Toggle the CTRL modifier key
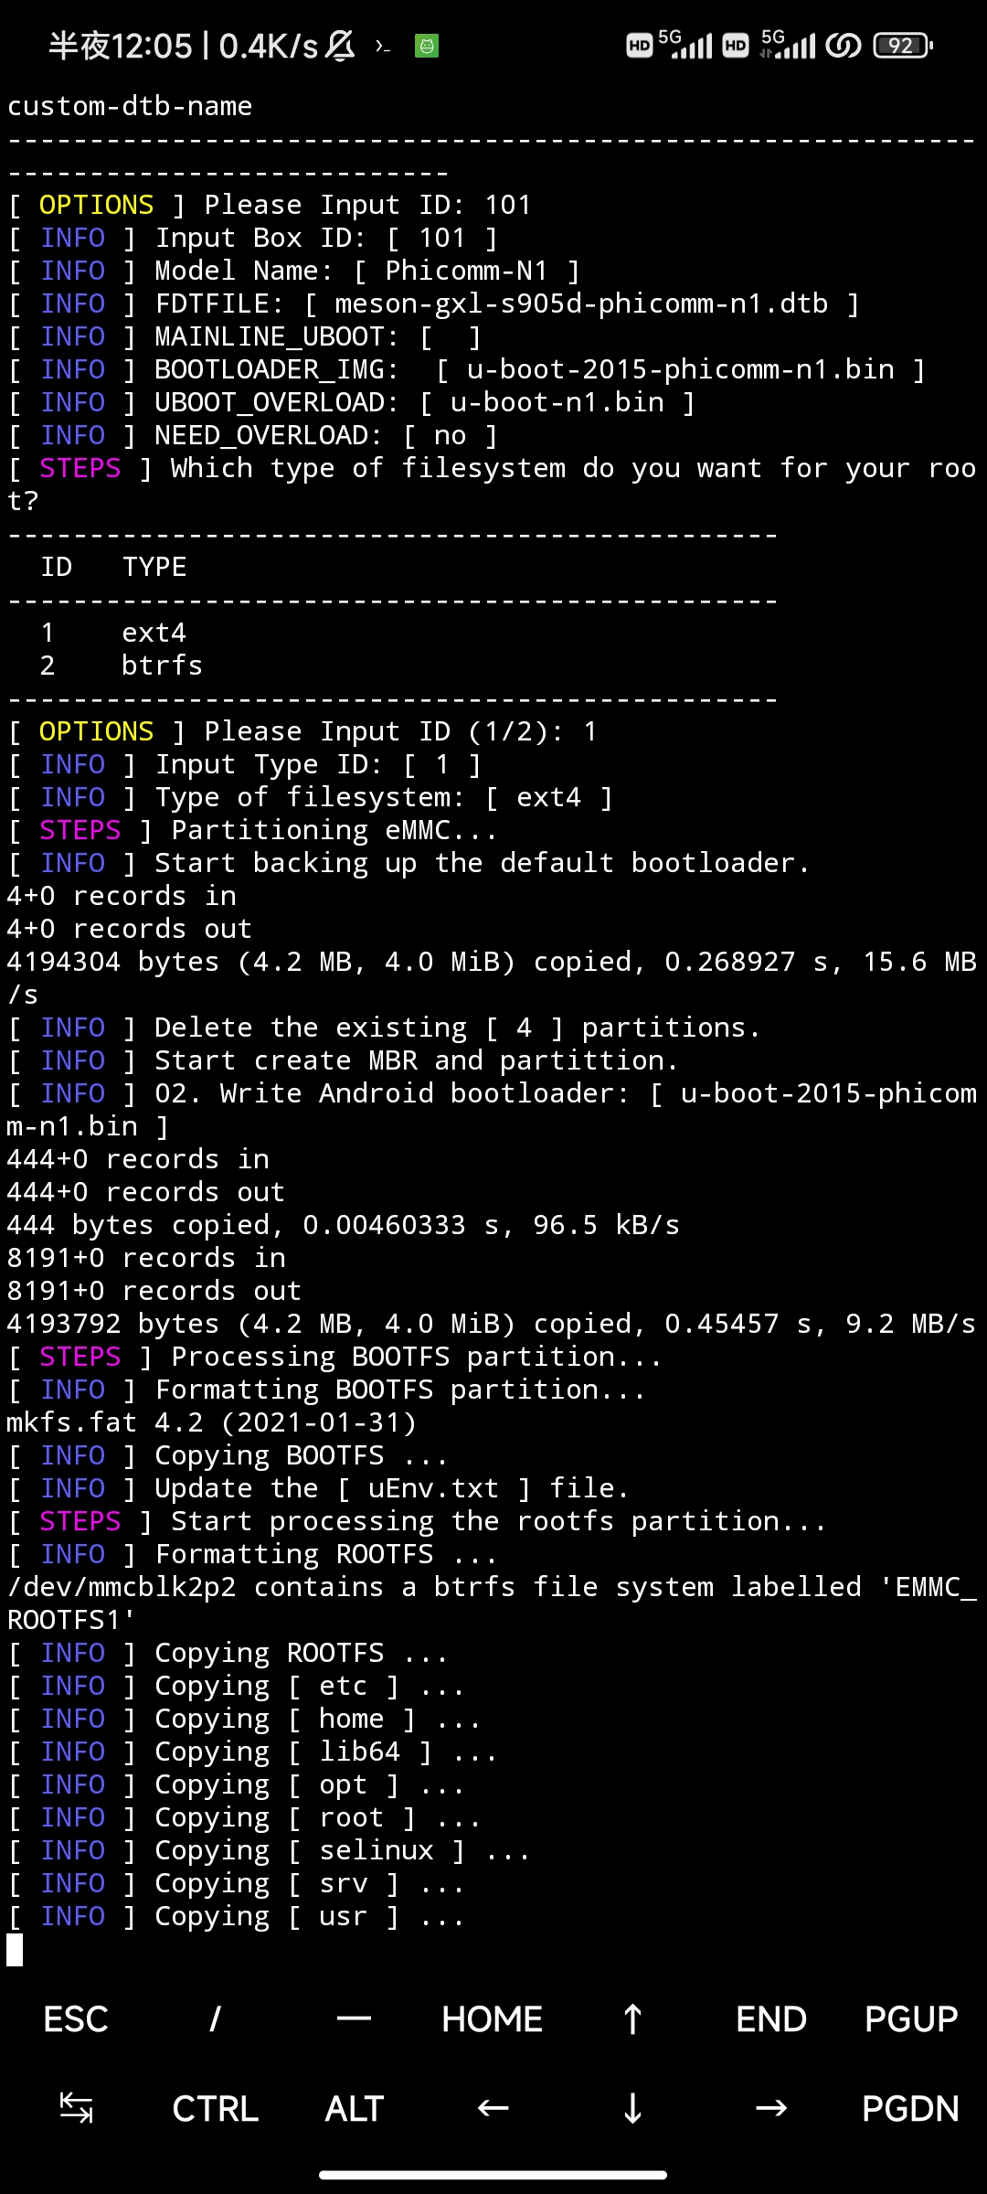This screenshot has height=2194, width=987. pos(215,2108)
